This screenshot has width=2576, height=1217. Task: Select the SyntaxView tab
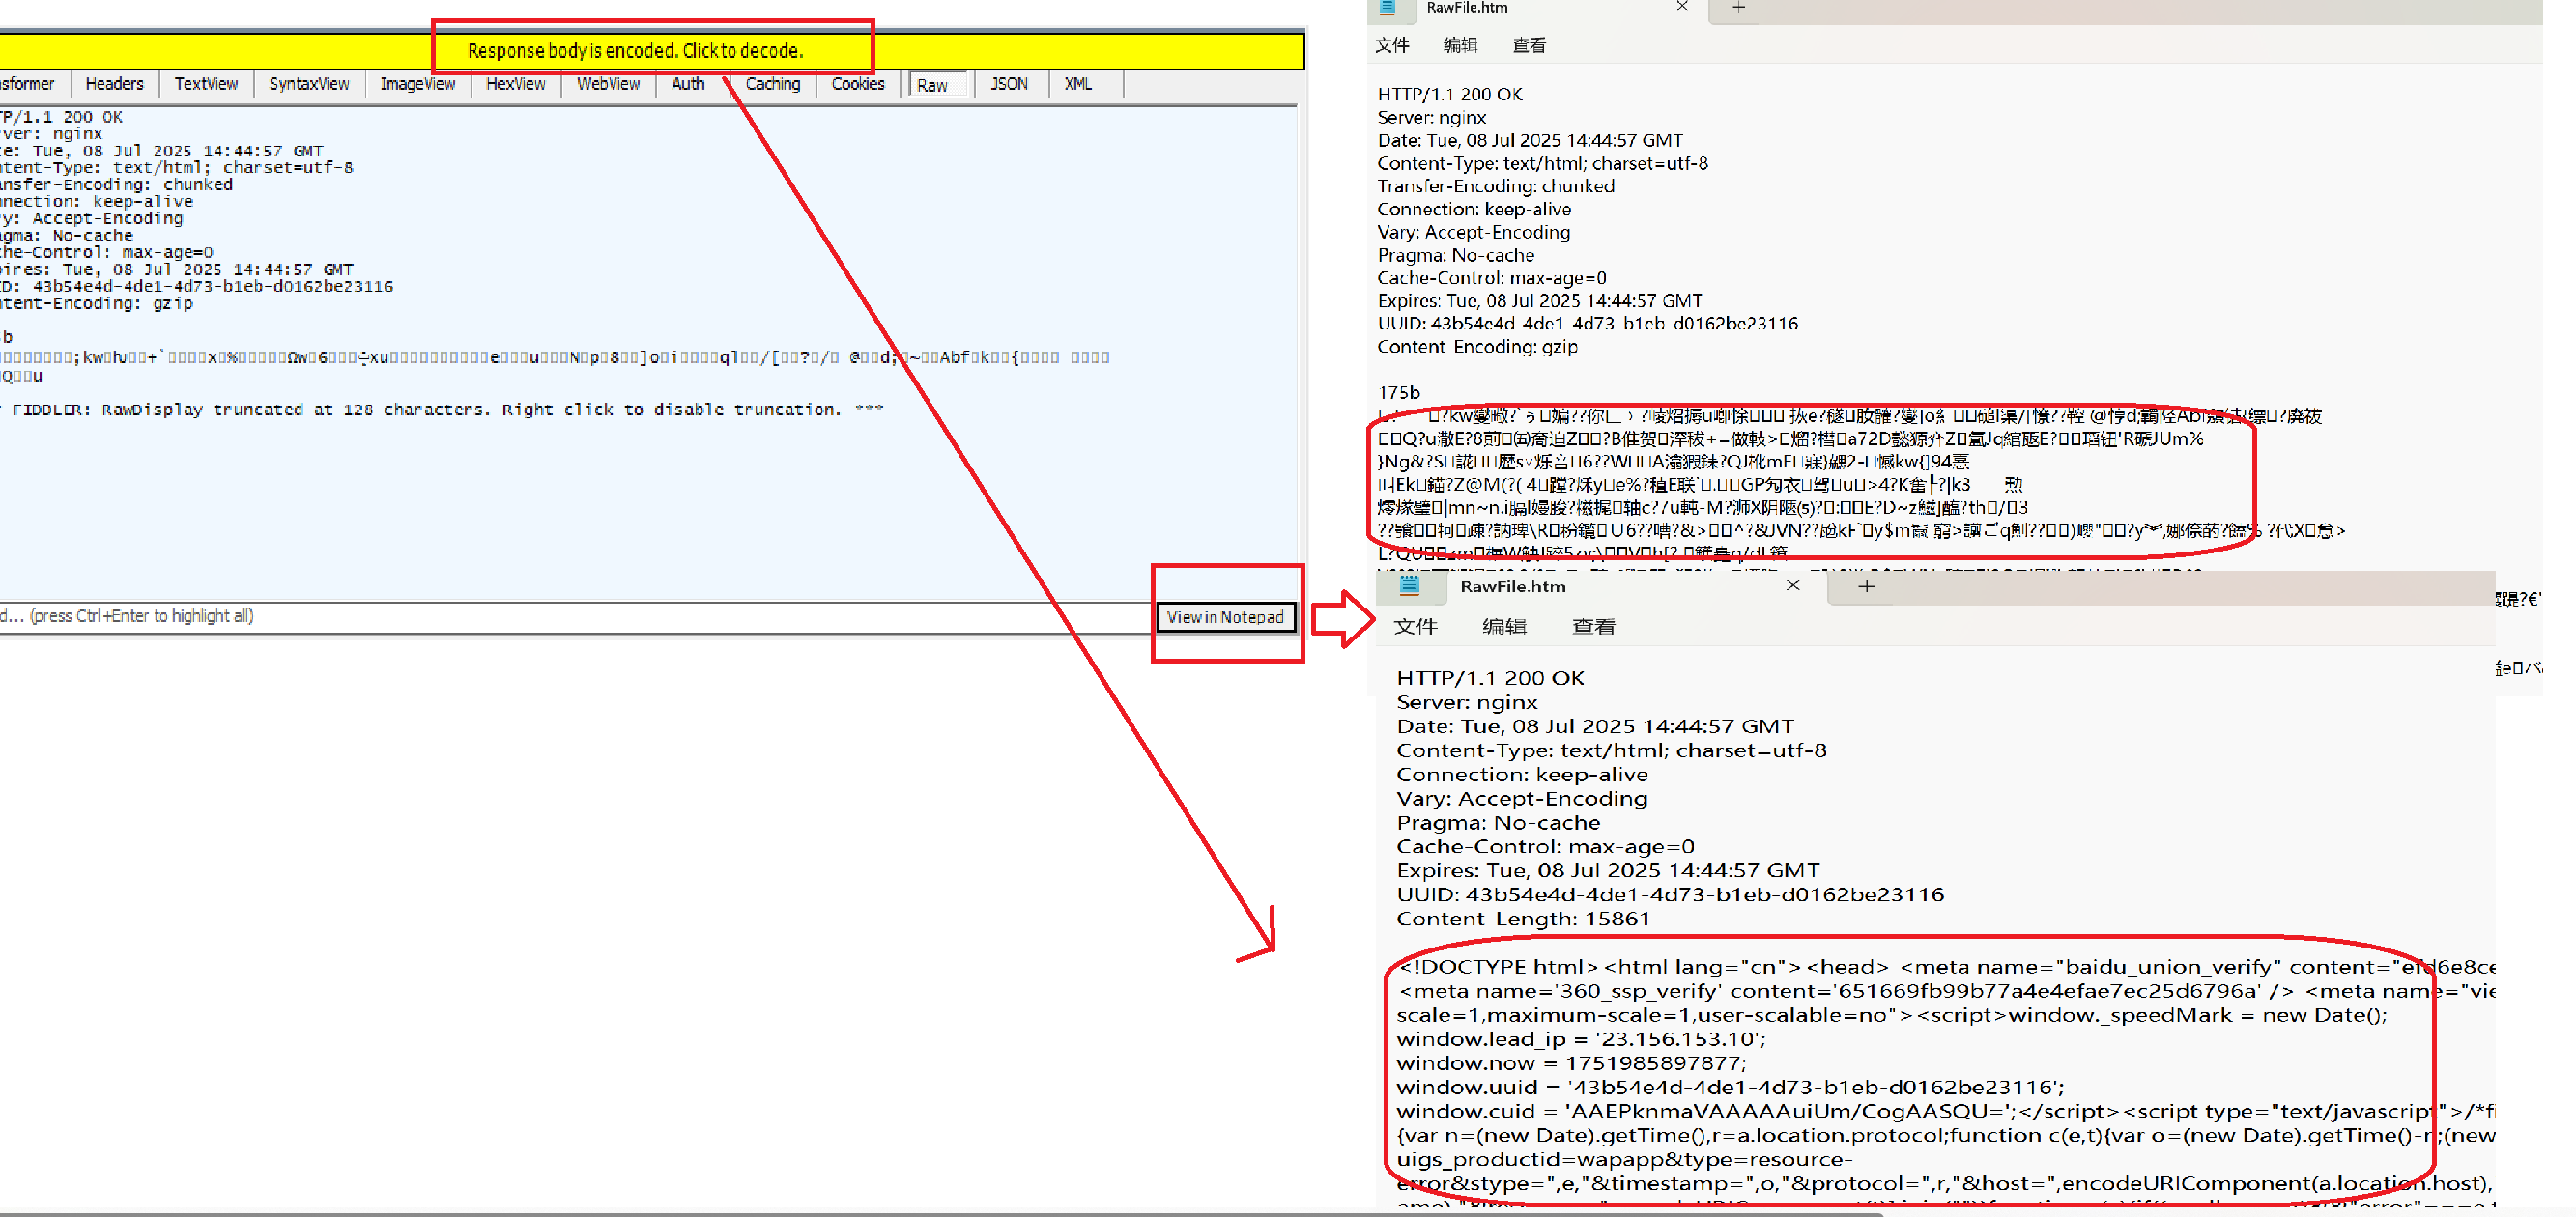coord(308,84)
